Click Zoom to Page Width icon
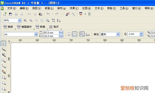The width and height of the screenshot is (155, 93). tap(53, 20)
